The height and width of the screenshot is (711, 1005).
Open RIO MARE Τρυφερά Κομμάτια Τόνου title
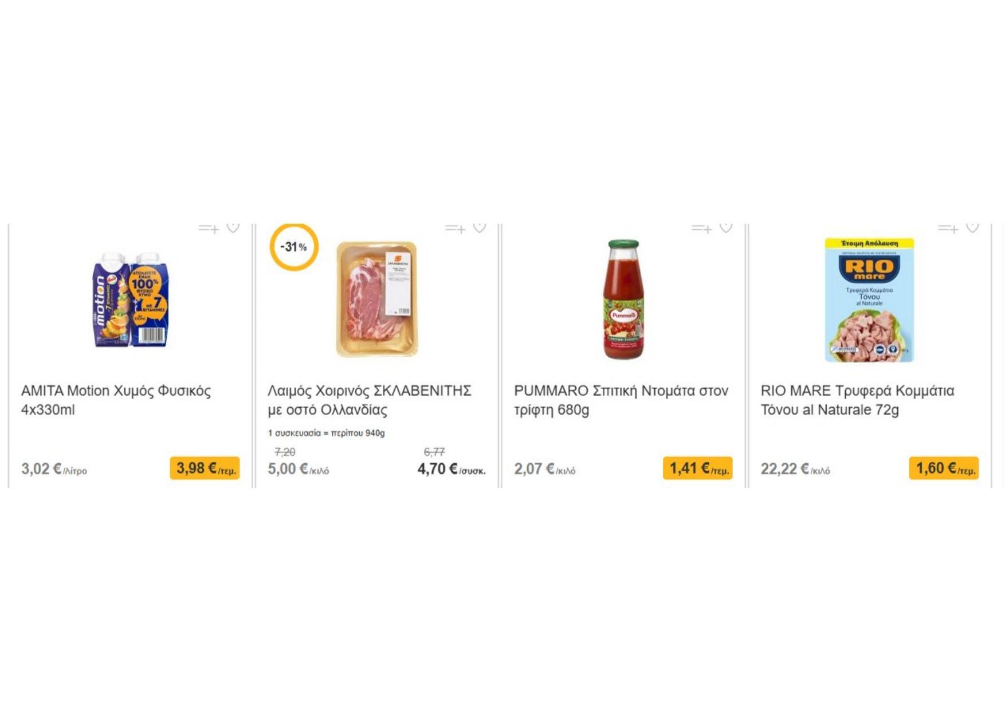coord(857,400)
